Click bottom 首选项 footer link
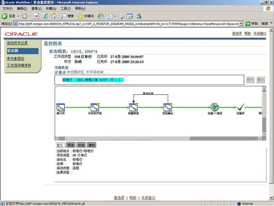 (119, 198)
